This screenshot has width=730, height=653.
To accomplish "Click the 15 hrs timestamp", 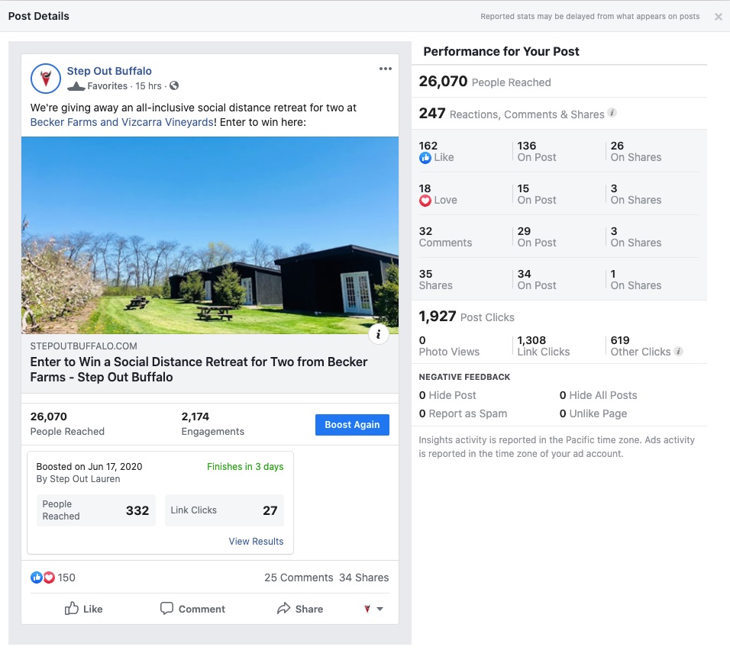I will click(148, 86).
